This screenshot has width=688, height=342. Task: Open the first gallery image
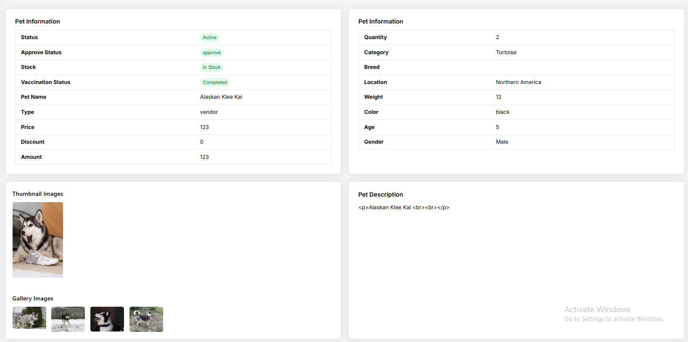pyautogui.click(x=29, y=318)
